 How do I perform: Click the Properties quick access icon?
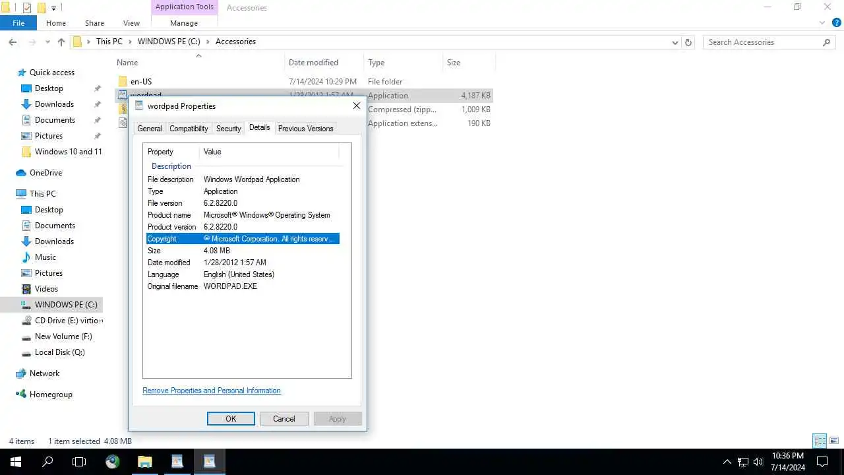(27, 8)
